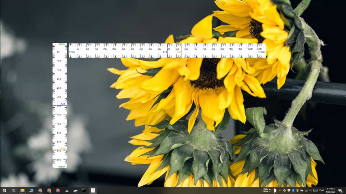
Task: Open Task View from the taskbar
Action: (13, 190)
